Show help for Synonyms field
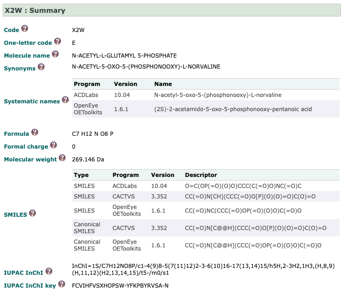The image size is (345, 294). (x=41, y=67)
